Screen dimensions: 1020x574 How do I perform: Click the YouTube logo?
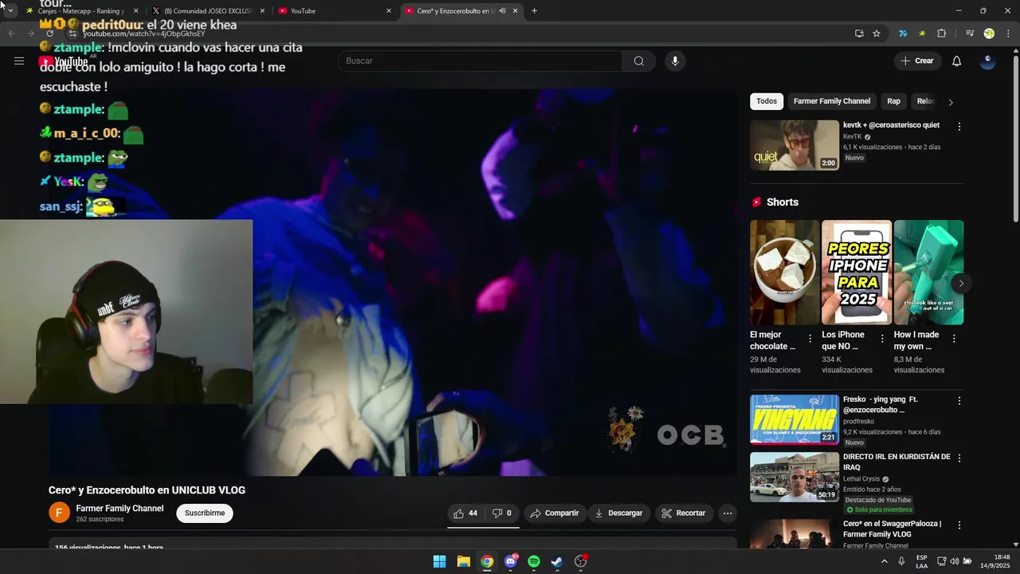coord(64,61)
